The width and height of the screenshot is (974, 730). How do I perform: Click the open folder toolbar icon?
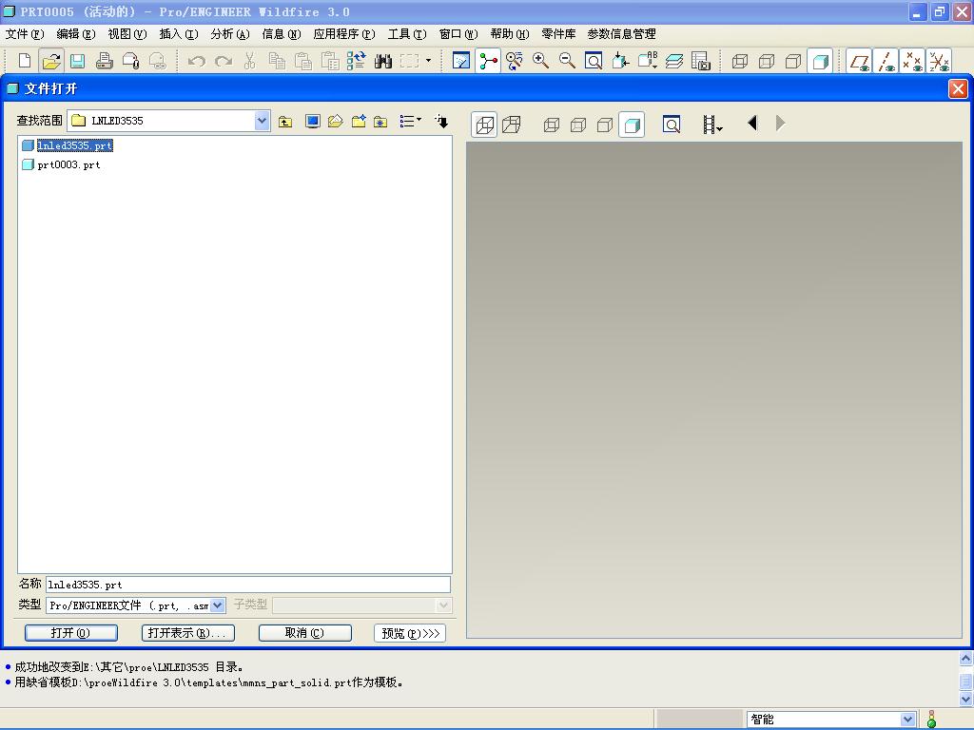pyautogui.click(x=51, y=61)
